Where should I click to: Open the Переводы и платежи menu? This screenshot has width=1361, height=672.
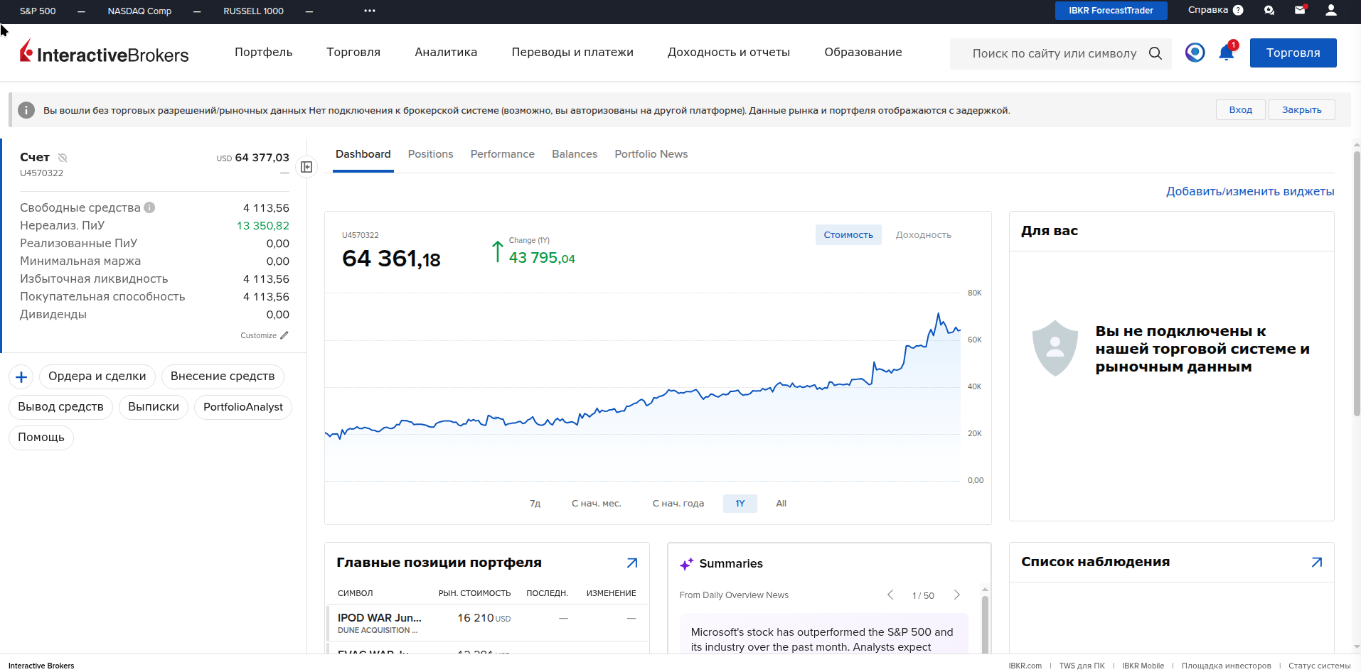point(572,53)
